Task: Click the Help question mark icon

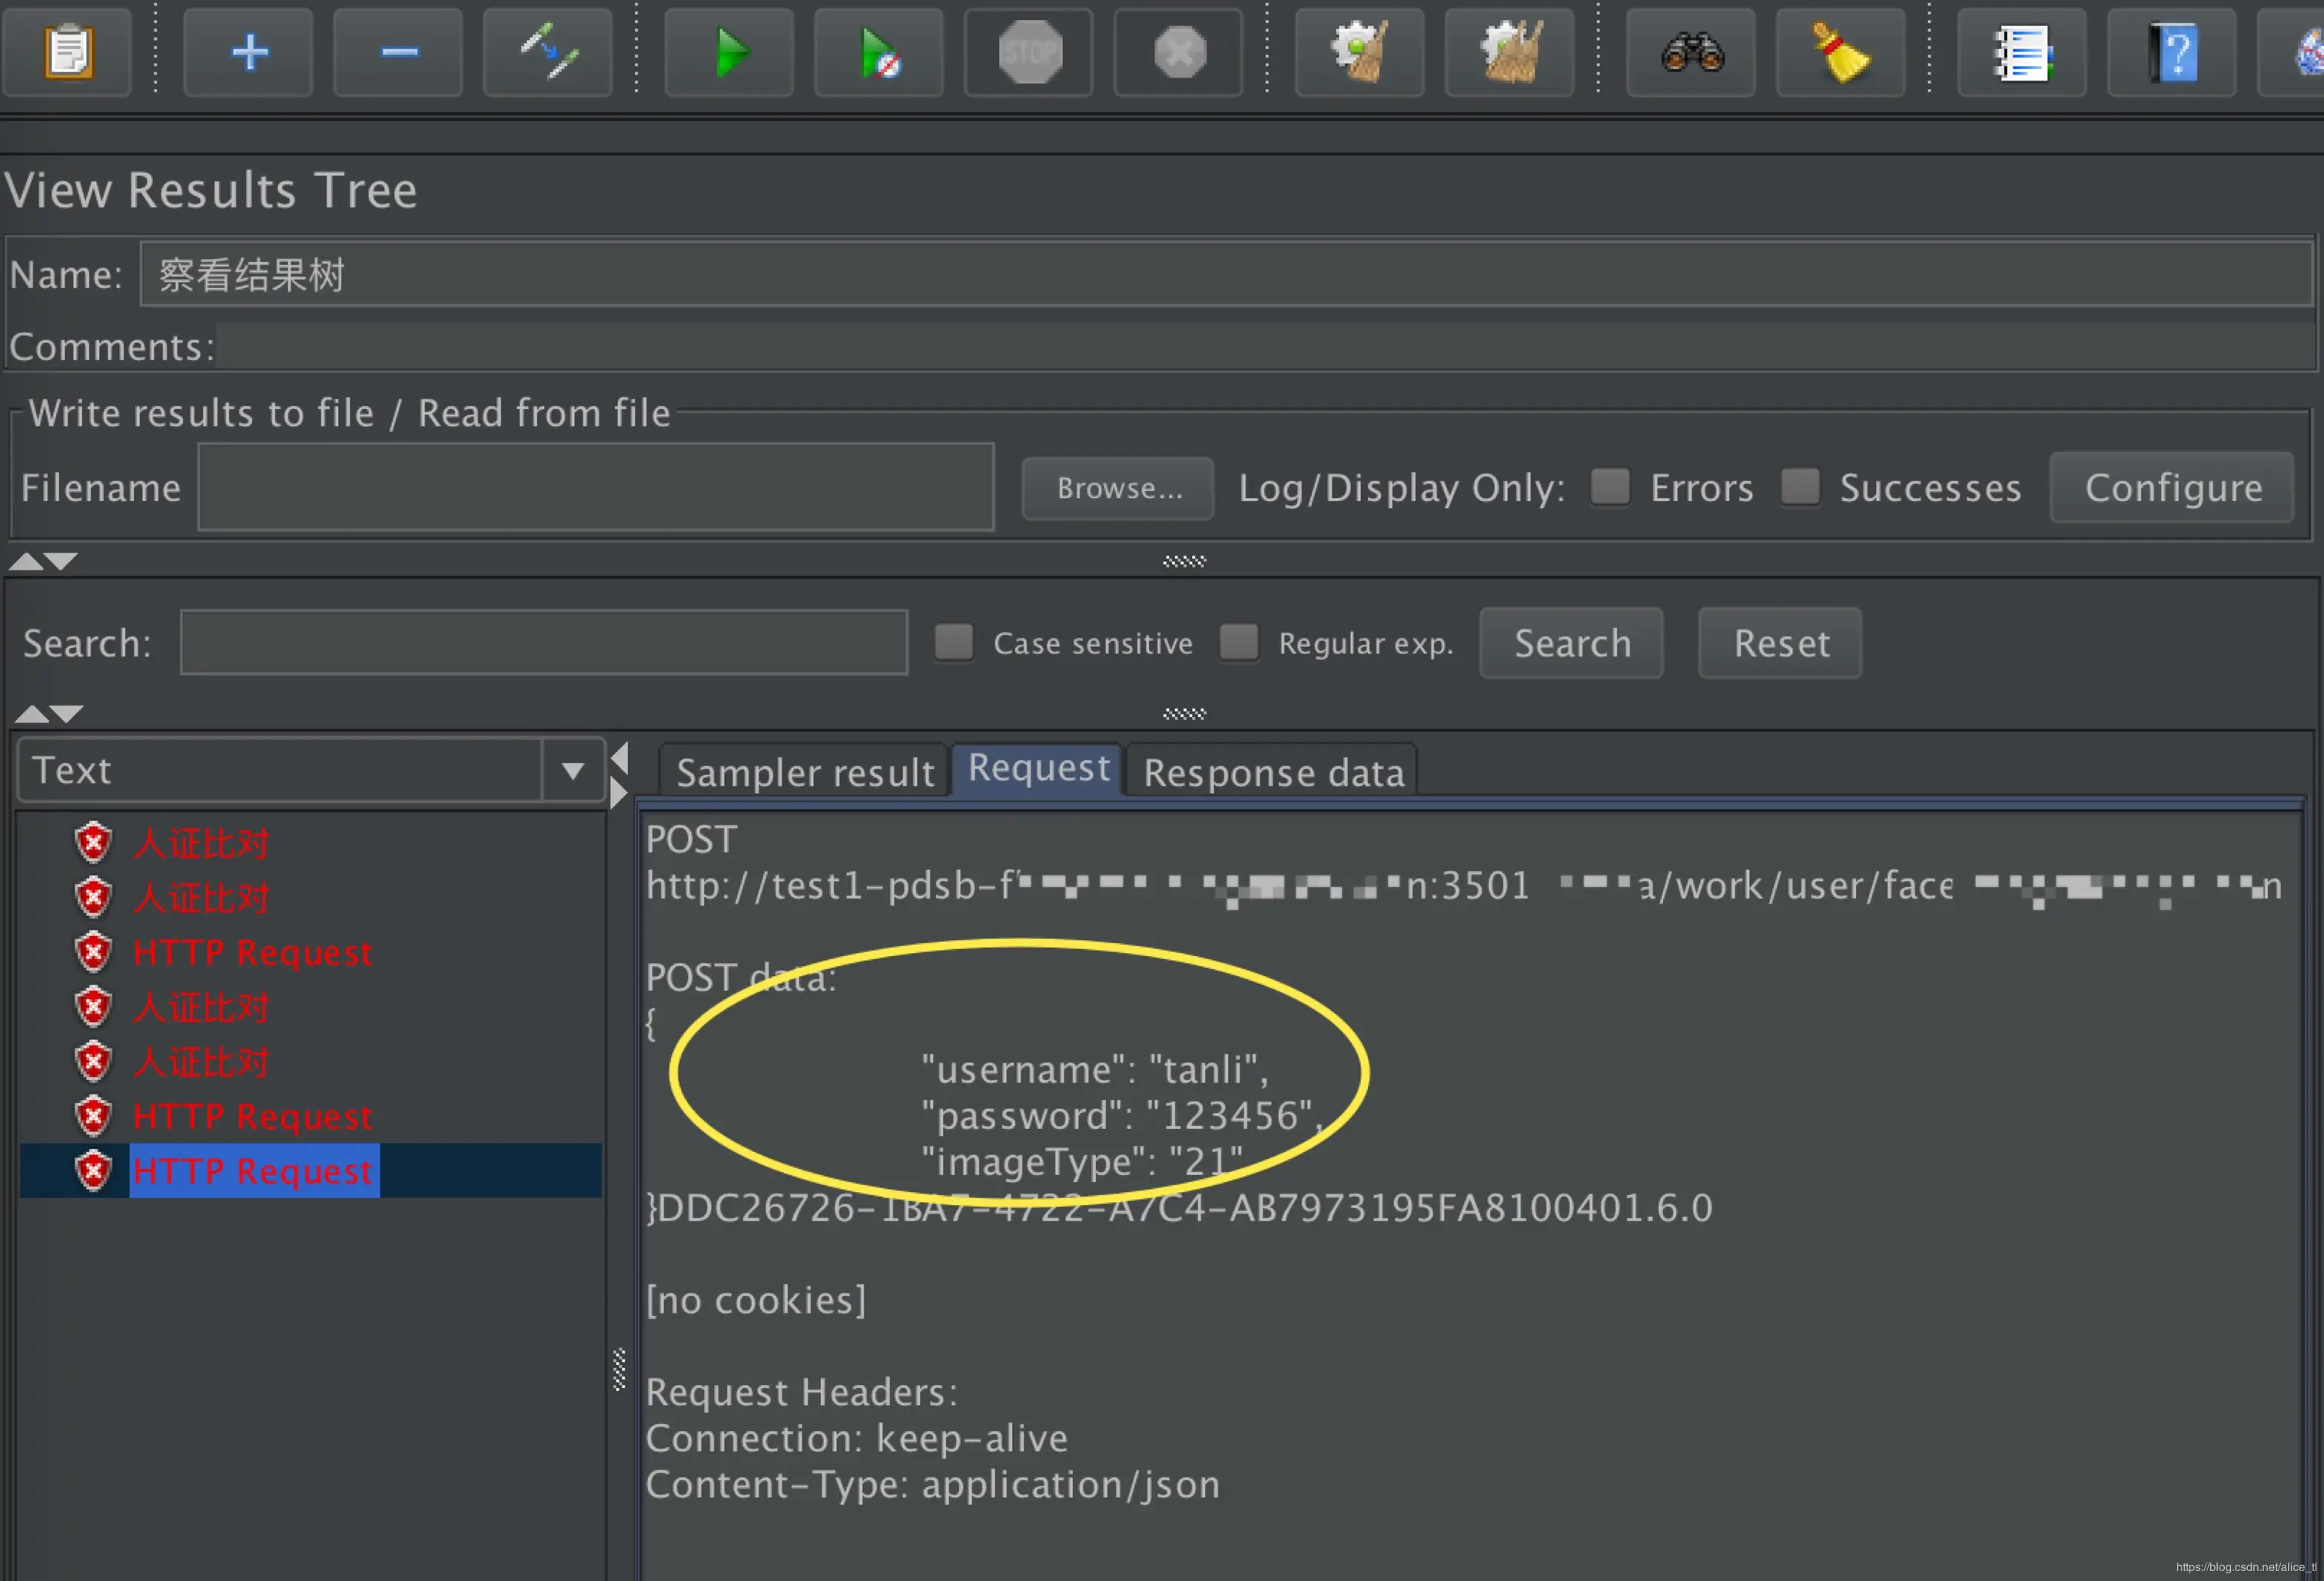Action: click(x=2170, y=52)
